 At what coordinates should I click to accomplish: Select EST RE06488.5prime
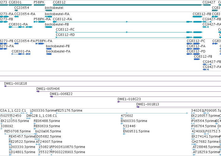(x=47, y=121)
